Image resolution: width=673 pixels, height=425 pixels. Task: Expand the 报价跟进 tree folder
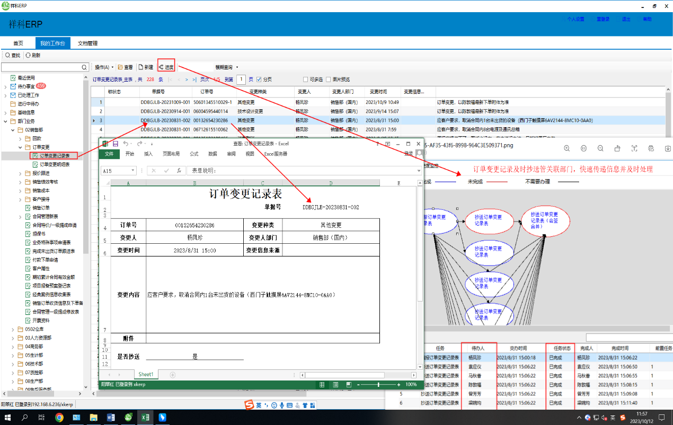pos(21,173)
